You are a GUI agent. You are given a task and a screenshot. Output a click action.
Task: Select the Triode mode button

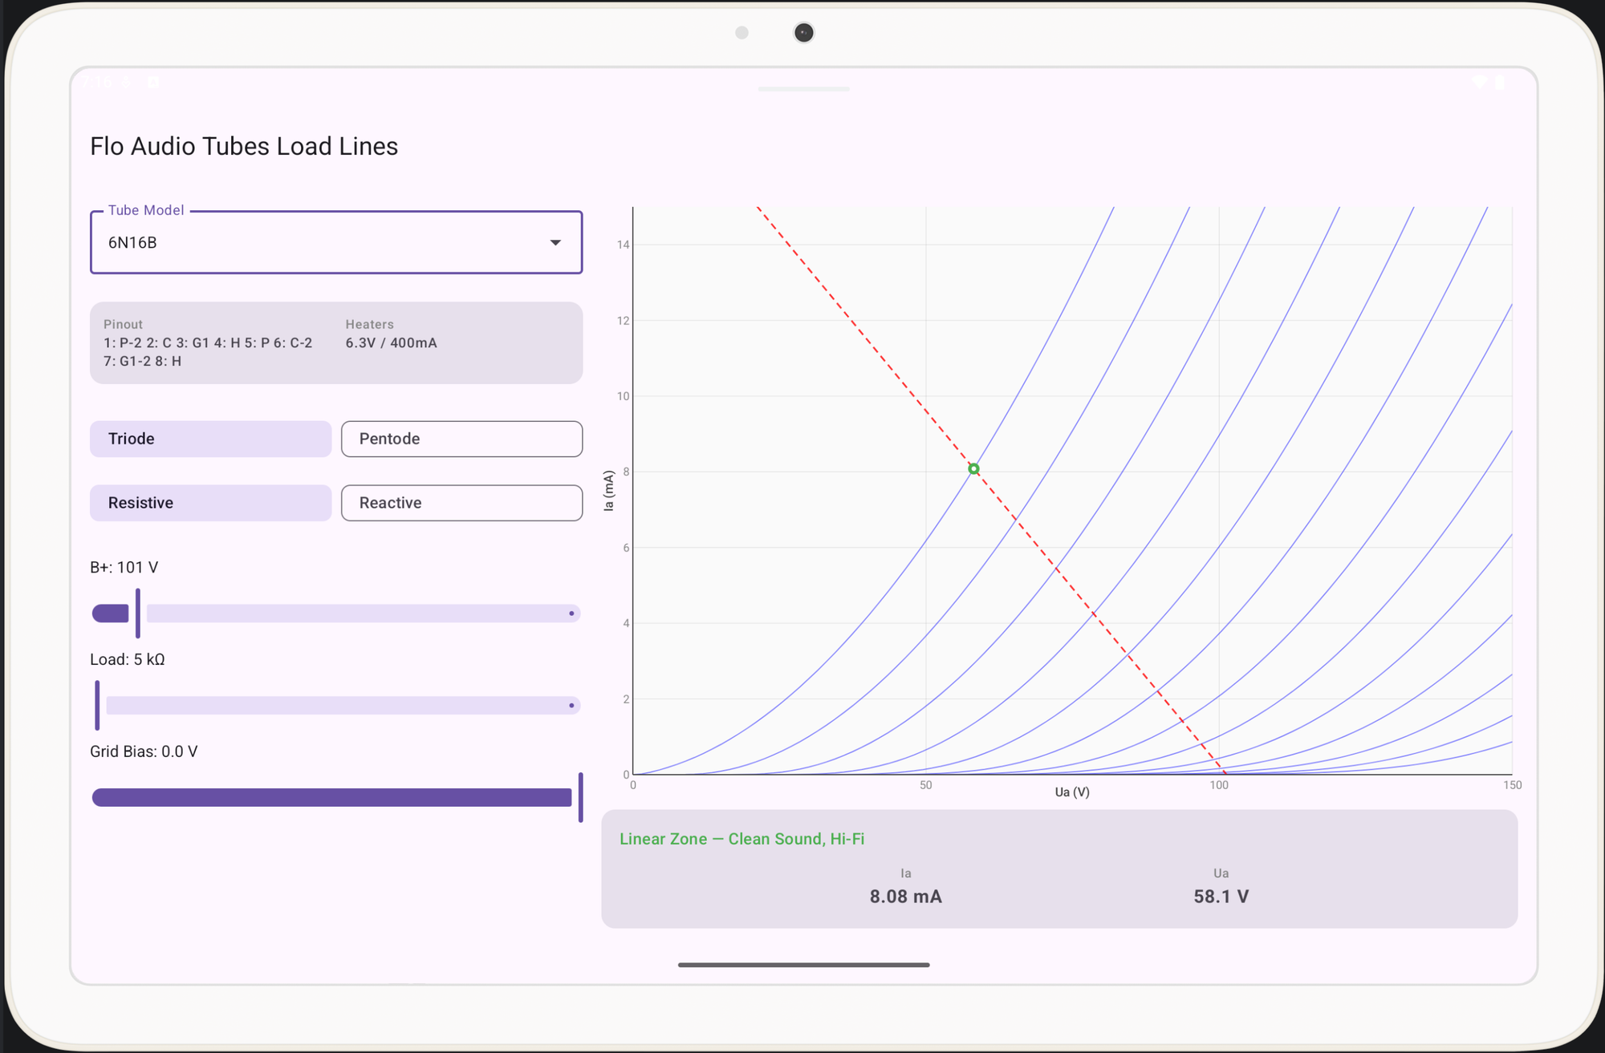[210, 439]
